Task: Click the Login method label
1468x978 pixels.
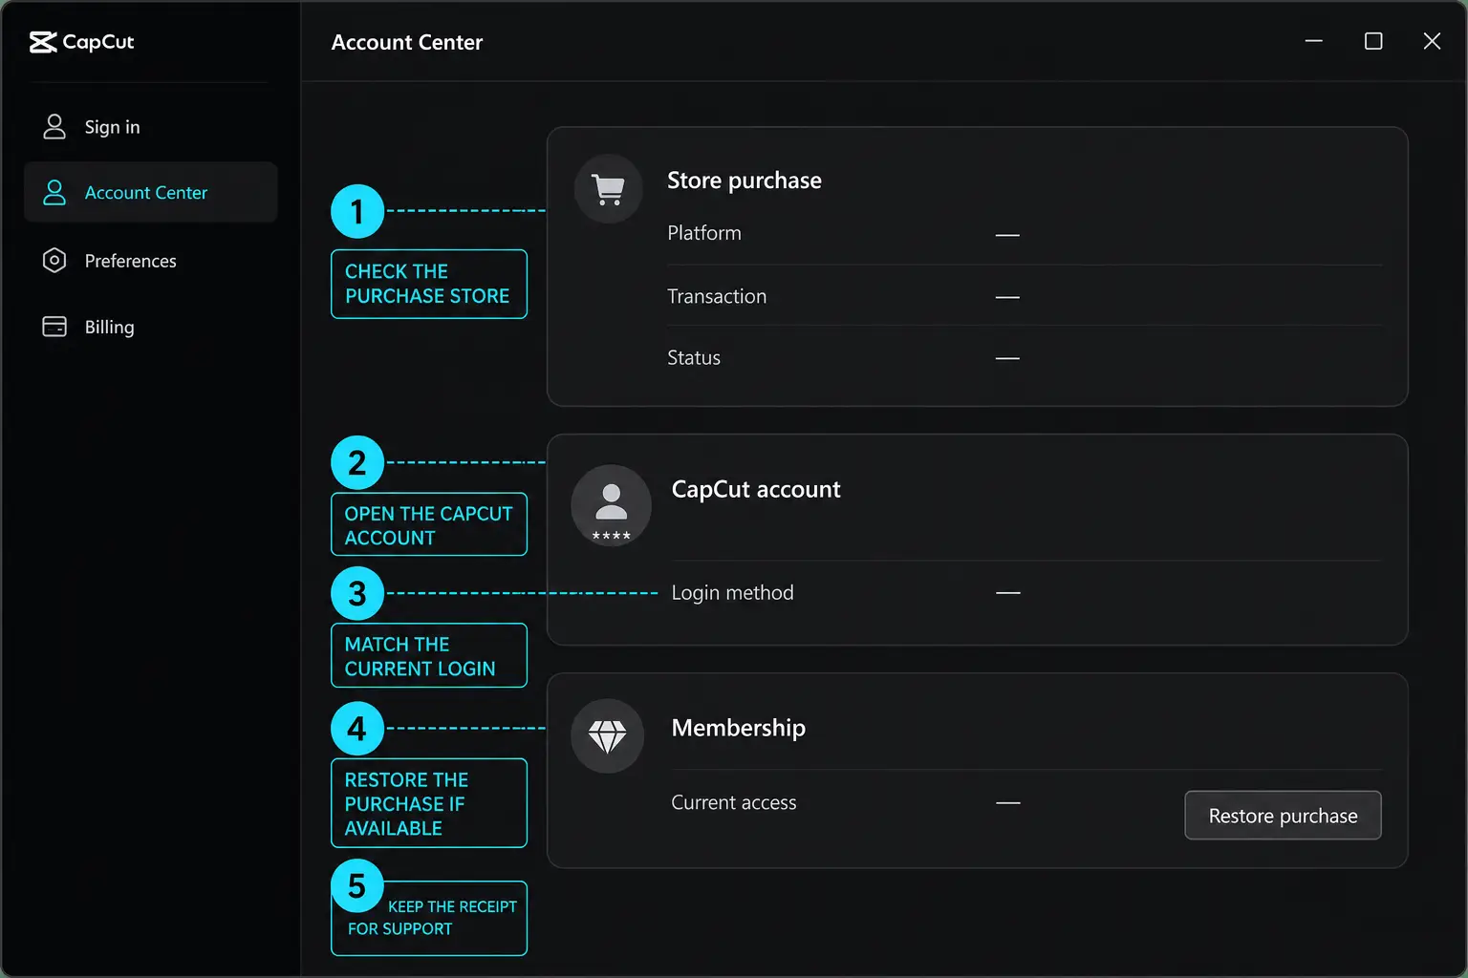Action: point(733,592)
